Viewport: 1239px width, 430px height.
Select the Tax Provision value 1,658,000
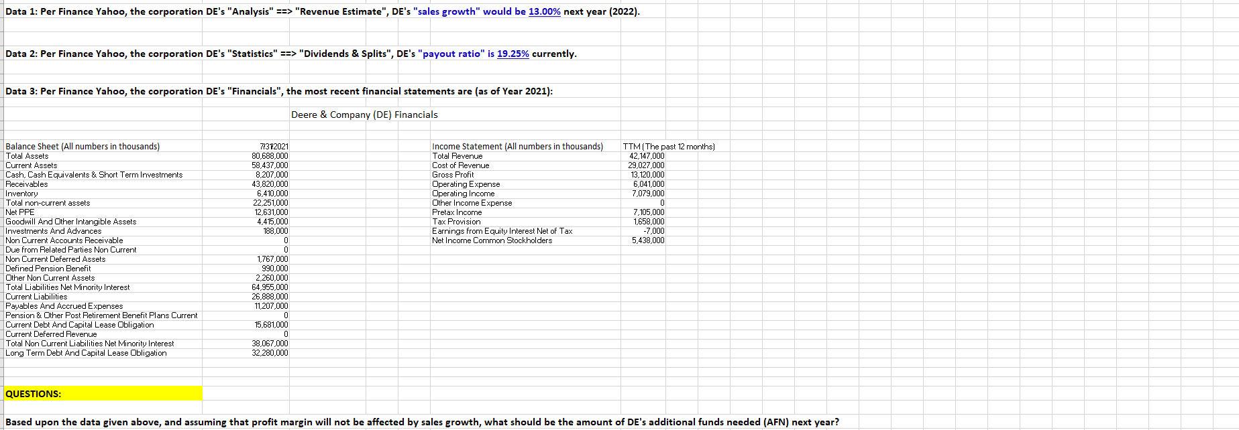649,221
